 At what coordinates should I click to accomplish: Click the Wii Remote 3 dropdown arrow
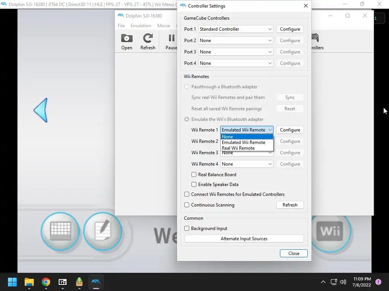270,153
